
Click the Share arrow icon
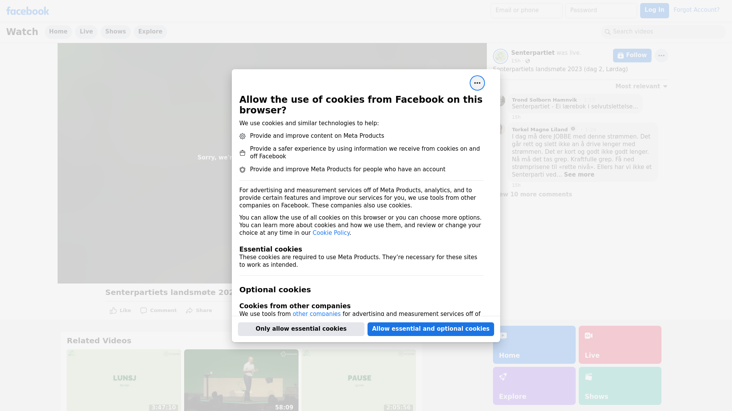tap(189, 311)
